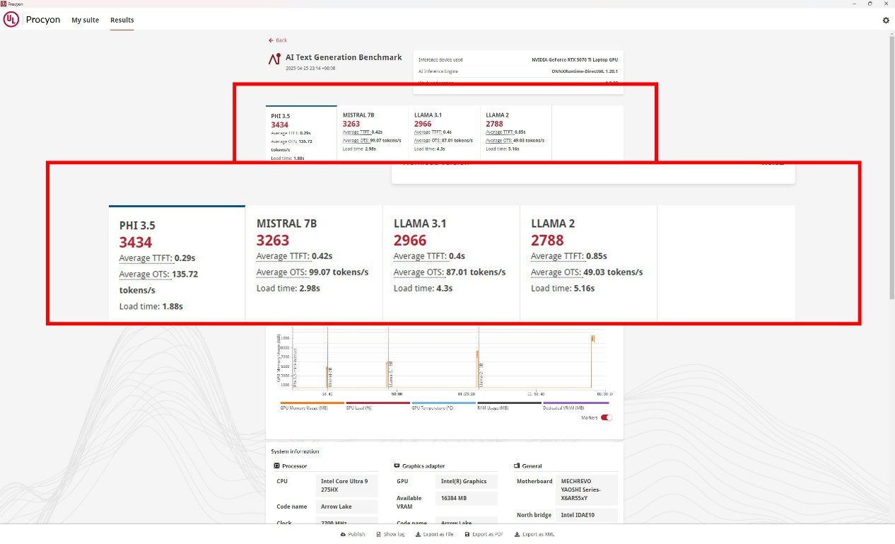Image resolution: width=895 pixels, height=544 pixels.
Task: Click the ONNXRuntime-DirectML 1.20.1 value
Action: pyautogui.click(x=585, y=71)
